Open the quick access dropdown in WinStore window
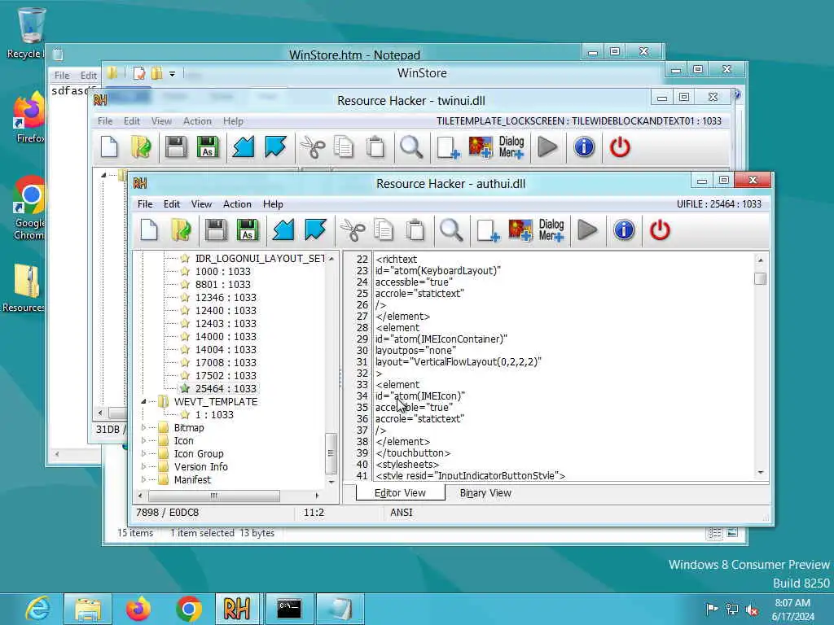The width and height of the screenshot is (834, 625). pos(173,74)
